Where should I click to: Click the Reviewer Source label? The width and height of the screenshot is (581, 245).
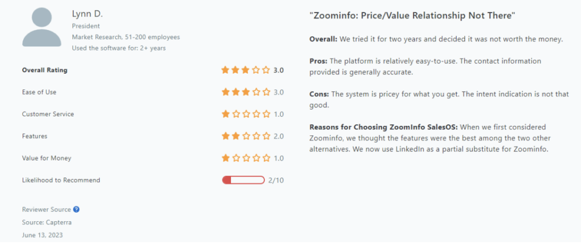(x=47, y=209)
